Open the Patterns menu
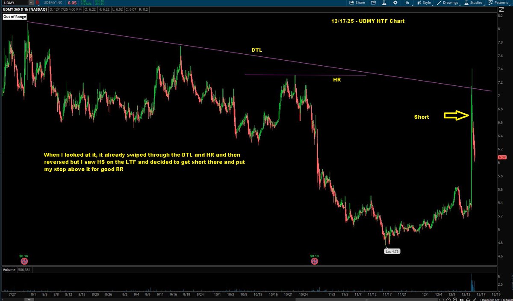Viewport: 513px width, 301px height. pos(498,3)
